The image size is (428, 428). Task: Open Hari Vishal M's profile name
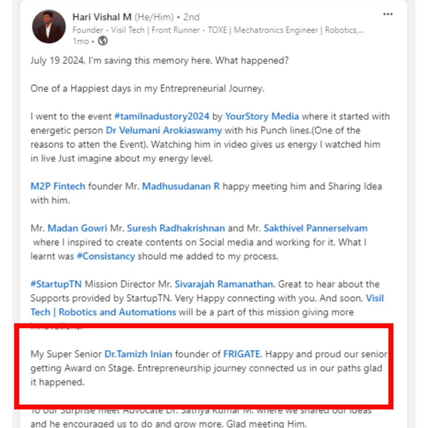102,17
